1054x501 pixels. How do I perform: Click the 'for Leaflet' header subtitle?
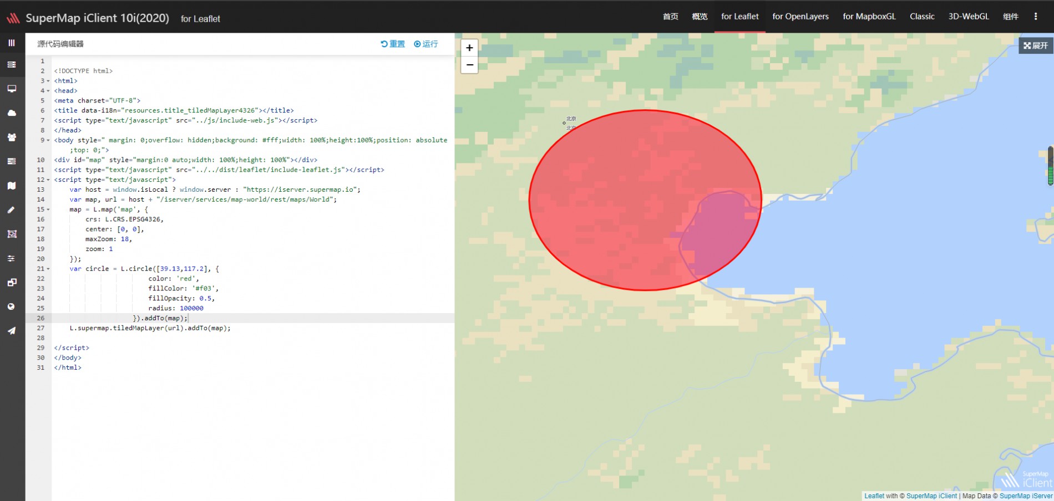point(200,19)
